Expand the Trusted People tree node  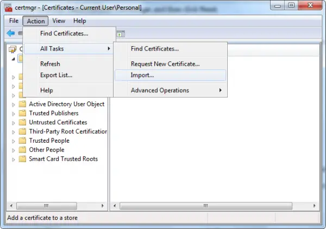(x=14, y=141)
